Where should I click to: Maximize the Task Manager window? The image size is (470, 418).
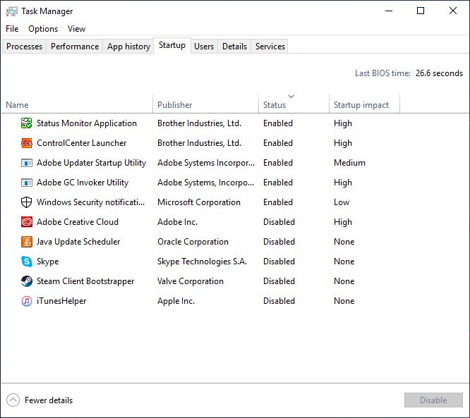(x=421, y=11)
